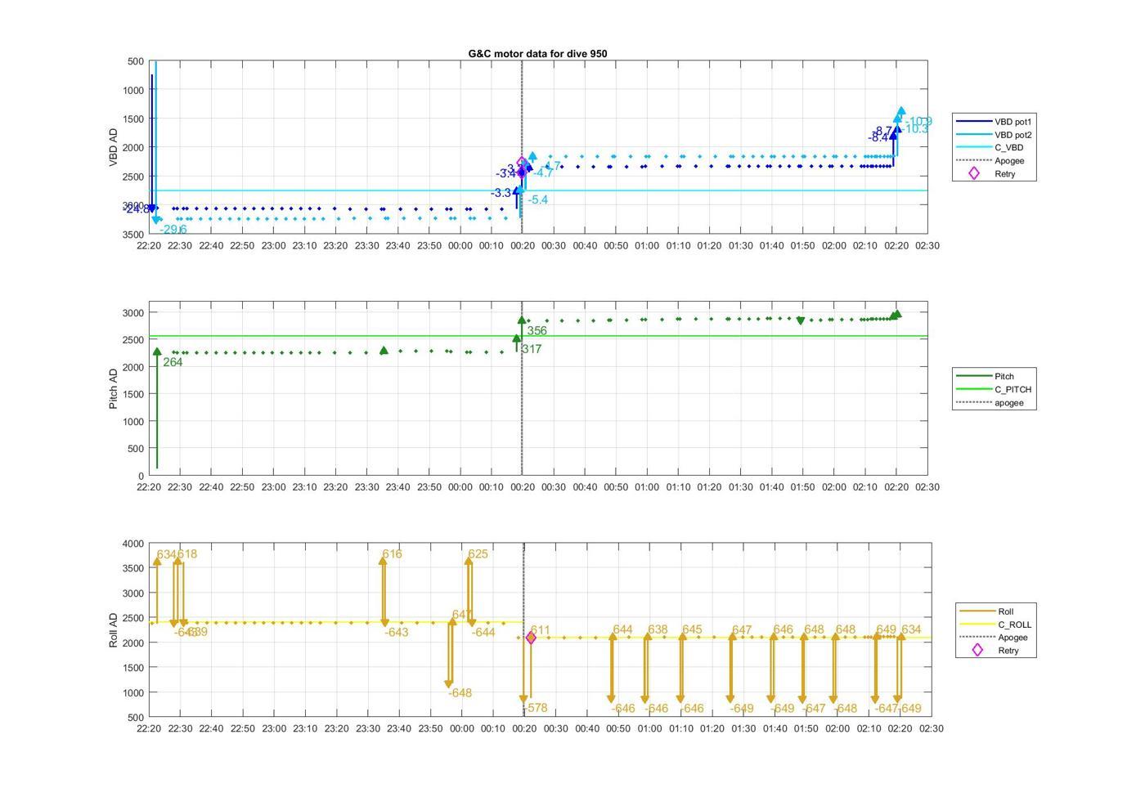Click the magenta Retry diamond on the Roll plot
The image size is (1145, 806).
pos(531,638)
